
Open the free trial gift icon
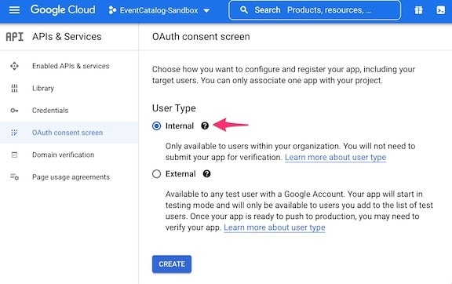pyautogui.click(x=418, y=10)
